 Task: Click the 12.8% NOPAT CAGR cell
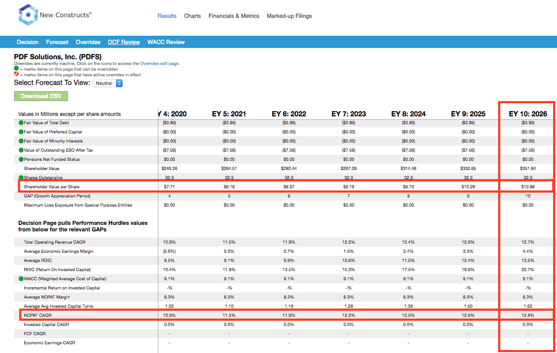coord(528,315)
